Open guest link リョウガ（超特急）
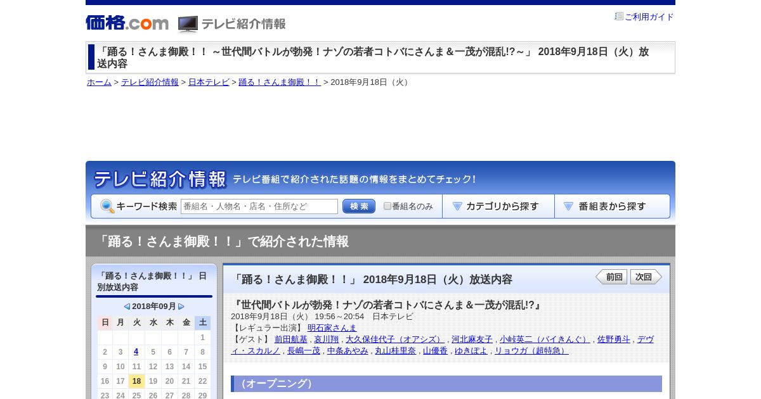The height and width of the screenshot is (399, 761). pyautogui.click(x=531, y=351)
